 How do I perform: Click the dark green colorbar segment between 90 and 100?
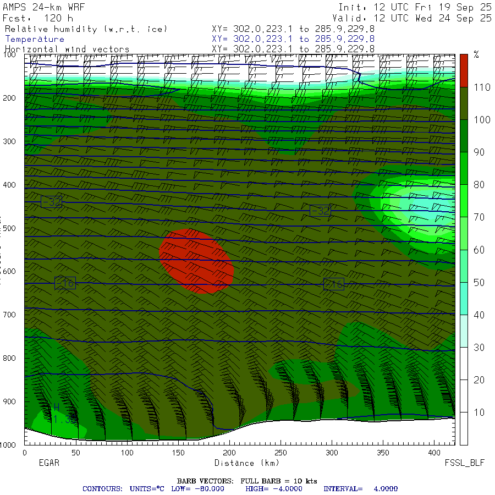tap(464, 136)
